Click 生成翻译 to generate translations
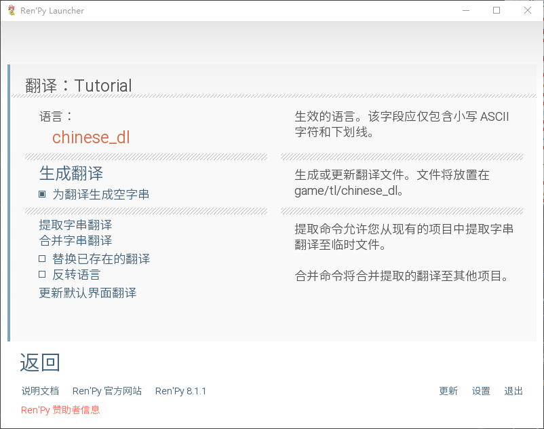This screenshot has width=544, height=429. 71,173
